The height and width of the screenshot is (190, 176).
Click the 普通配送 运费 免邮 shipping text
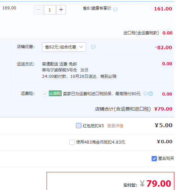pyautogui.click(x=60, y=64)
